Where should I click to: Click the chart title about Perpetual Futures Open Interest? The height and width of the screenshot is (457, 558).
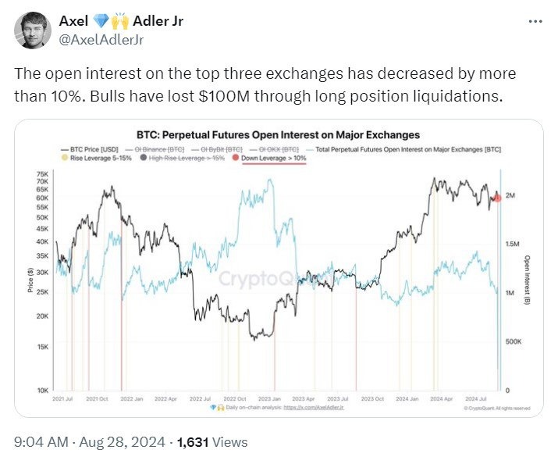coord(279,134)
